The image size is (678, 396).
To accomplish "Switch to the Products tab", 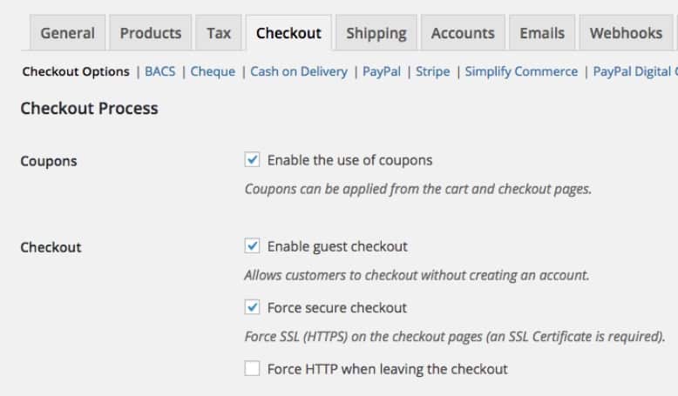I will [151, 33].
